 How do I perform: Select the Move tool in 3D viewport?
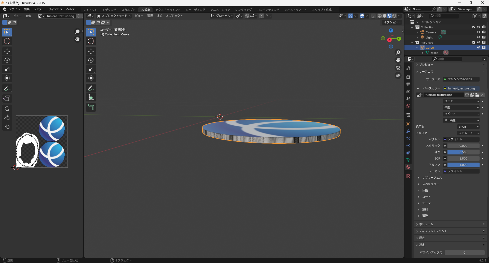[91, 51]
